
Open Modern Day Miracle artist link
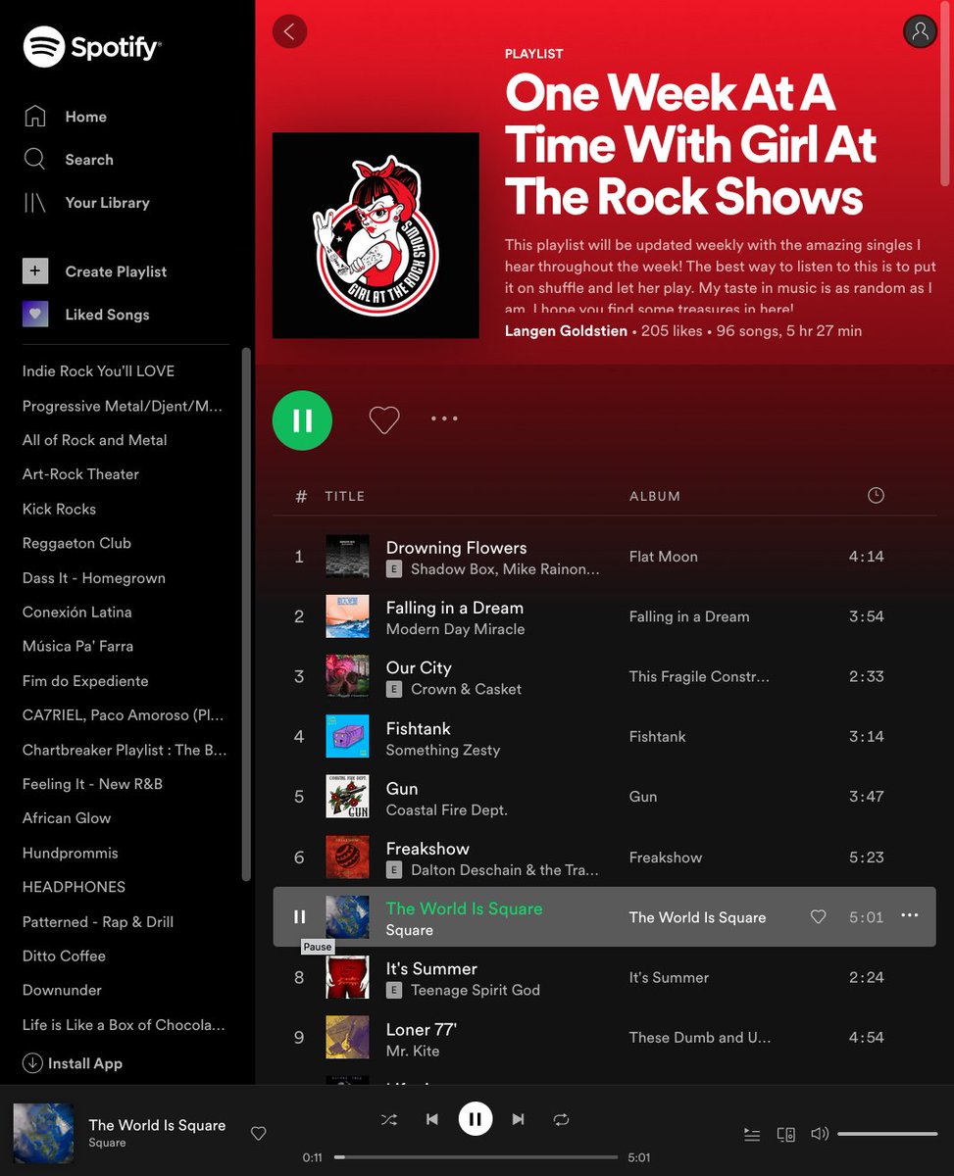pyautogui.click(x=455, y=629)
